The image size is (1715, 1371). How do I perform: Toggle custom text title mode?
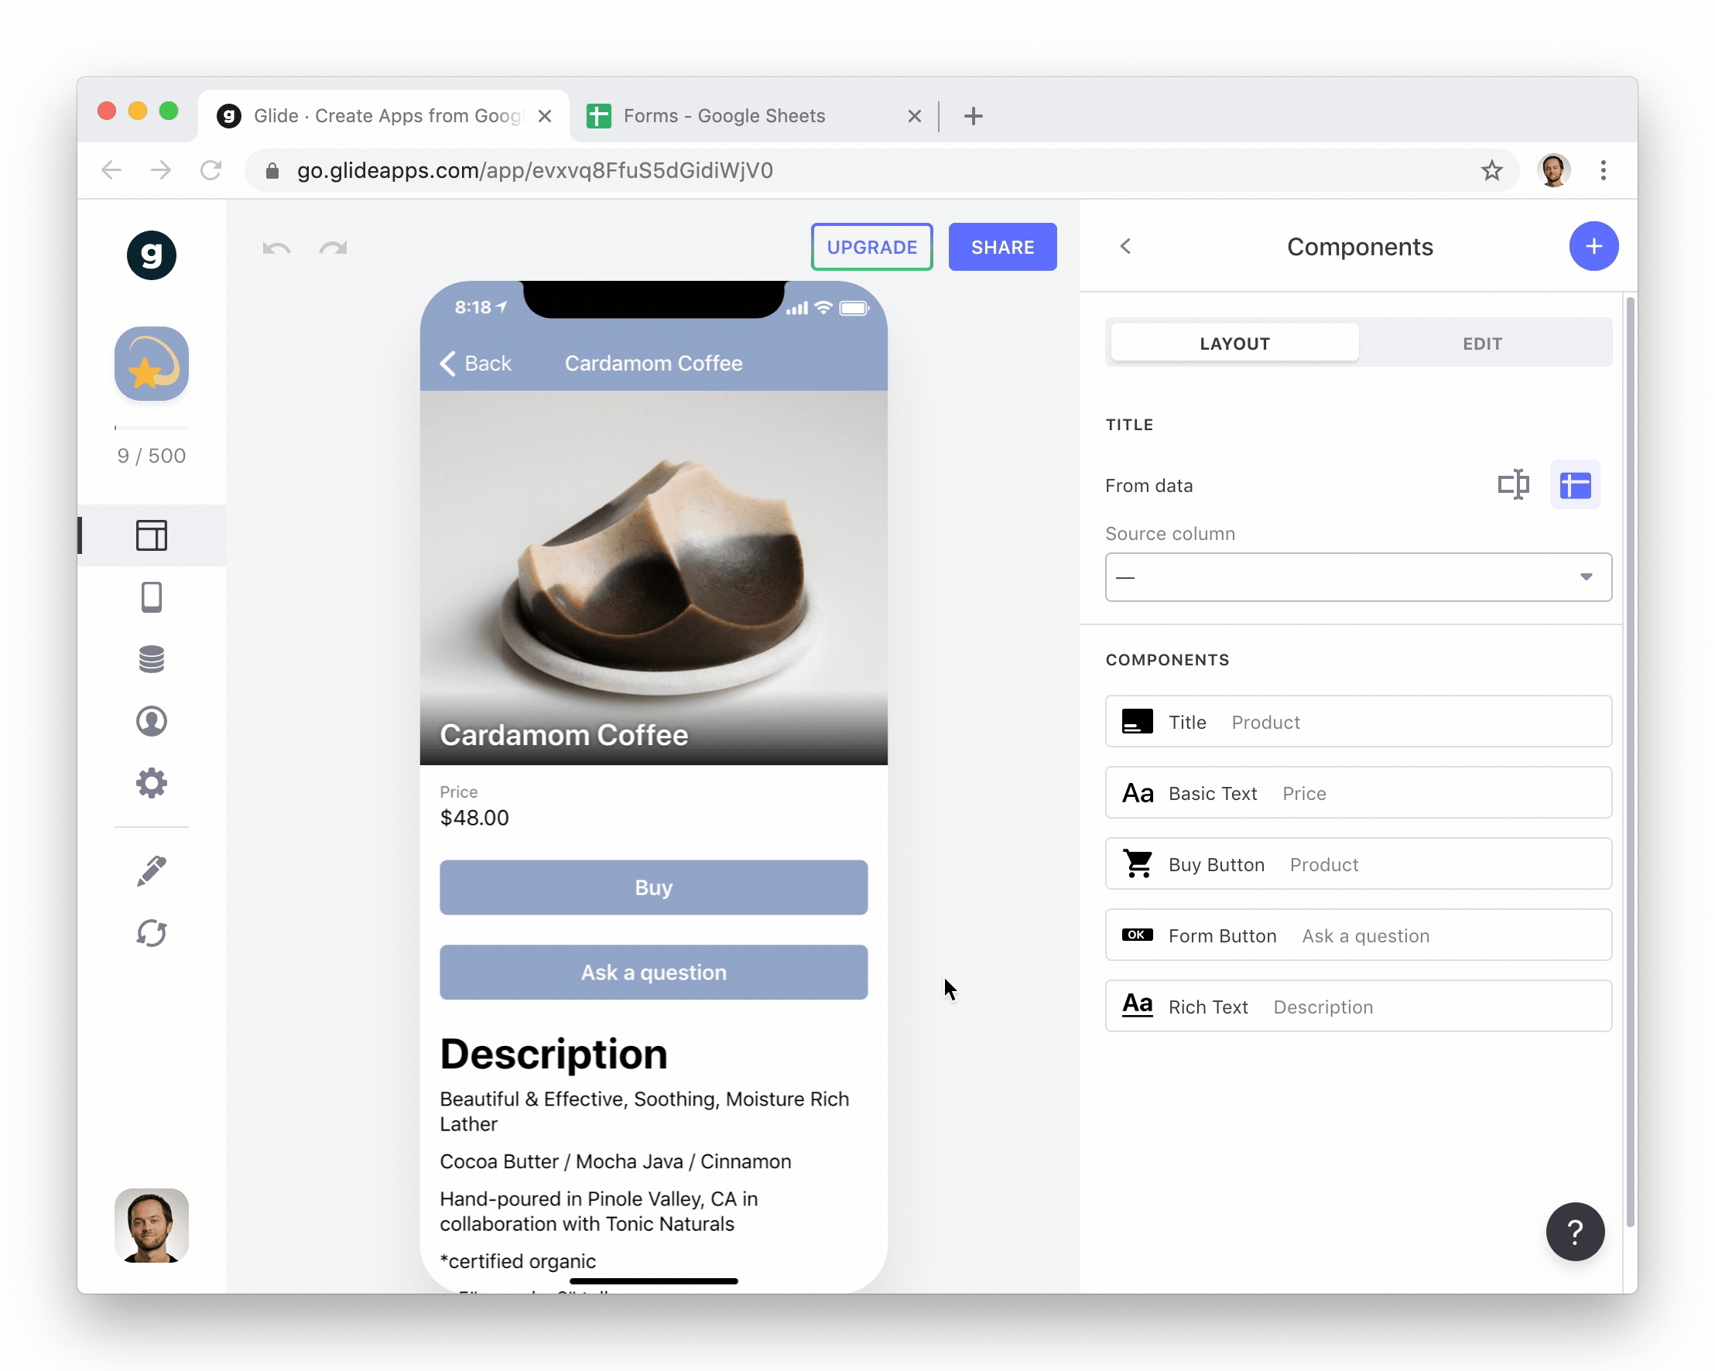1513,484
